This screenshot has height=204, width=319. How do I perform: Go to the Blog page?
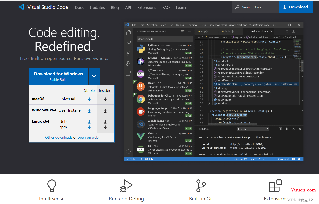point(115,7)
